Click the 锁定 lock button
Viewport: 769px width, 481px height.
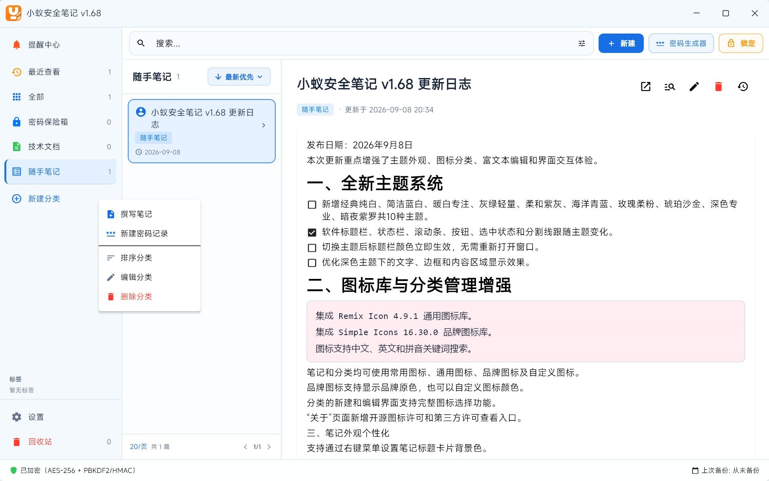click(x=741, y=43)
